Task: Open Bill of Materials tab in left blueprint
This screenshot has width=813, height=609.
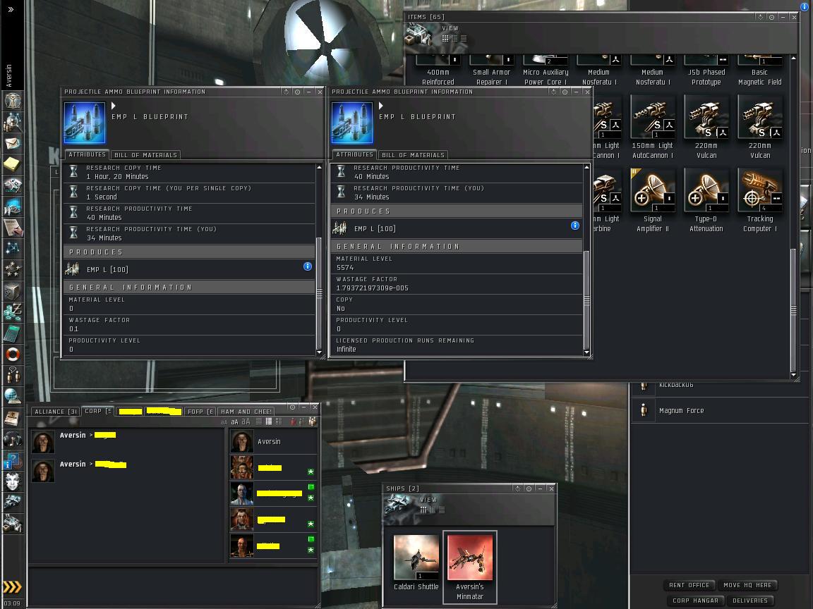Action: click(x=145, y=155)
